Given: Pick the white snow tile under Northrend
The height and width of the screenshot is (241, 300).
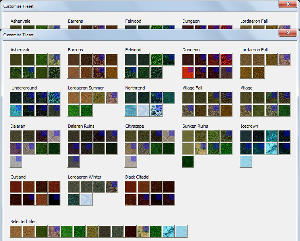Looking at the screenshot, I should click(x=143, y=111).
